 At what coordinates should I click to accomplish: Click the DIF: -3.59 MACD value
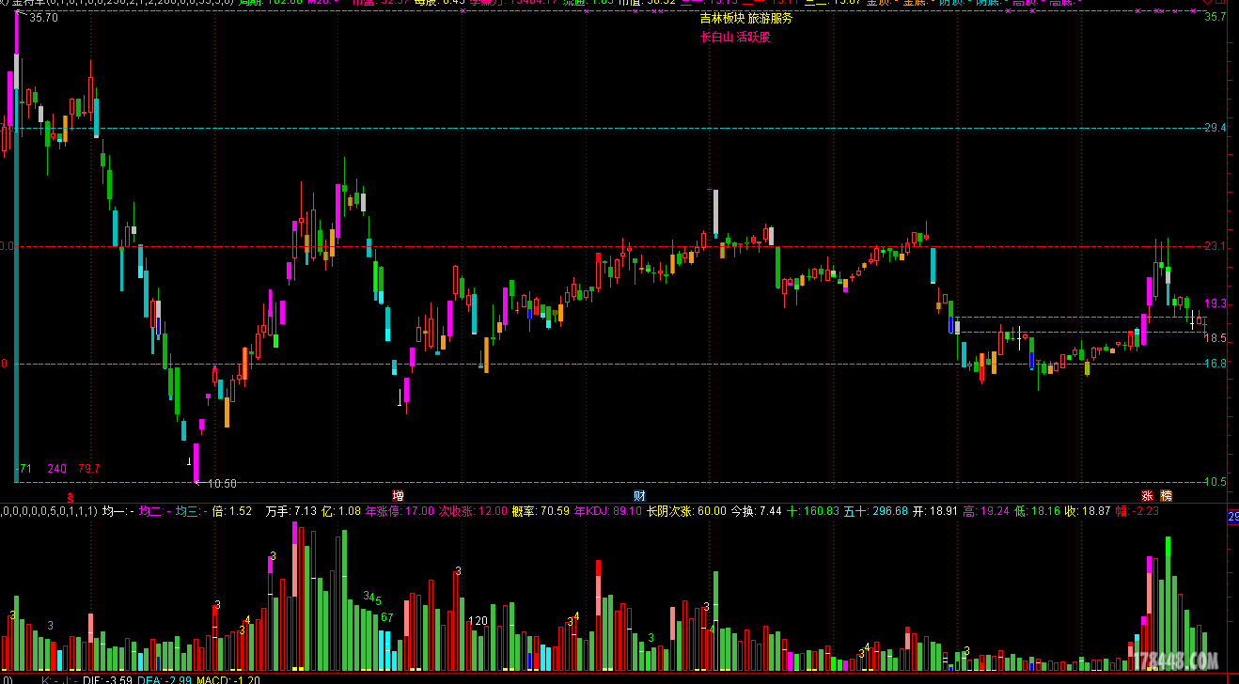(106, 679)
